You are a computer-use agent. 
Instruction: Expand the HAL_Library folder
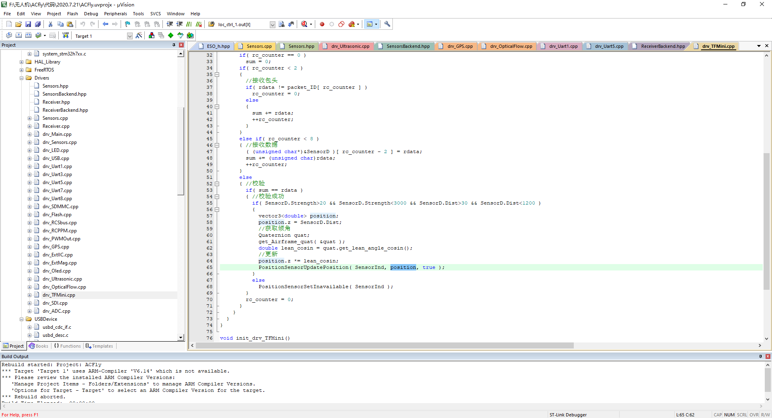point(22,62)
